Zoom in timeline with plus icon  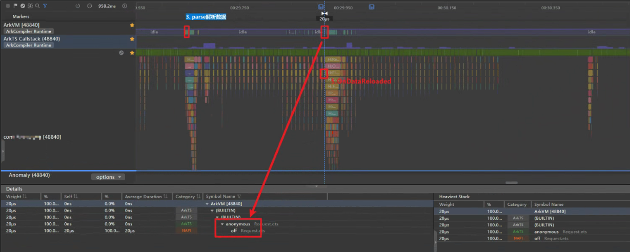(125, 6)
